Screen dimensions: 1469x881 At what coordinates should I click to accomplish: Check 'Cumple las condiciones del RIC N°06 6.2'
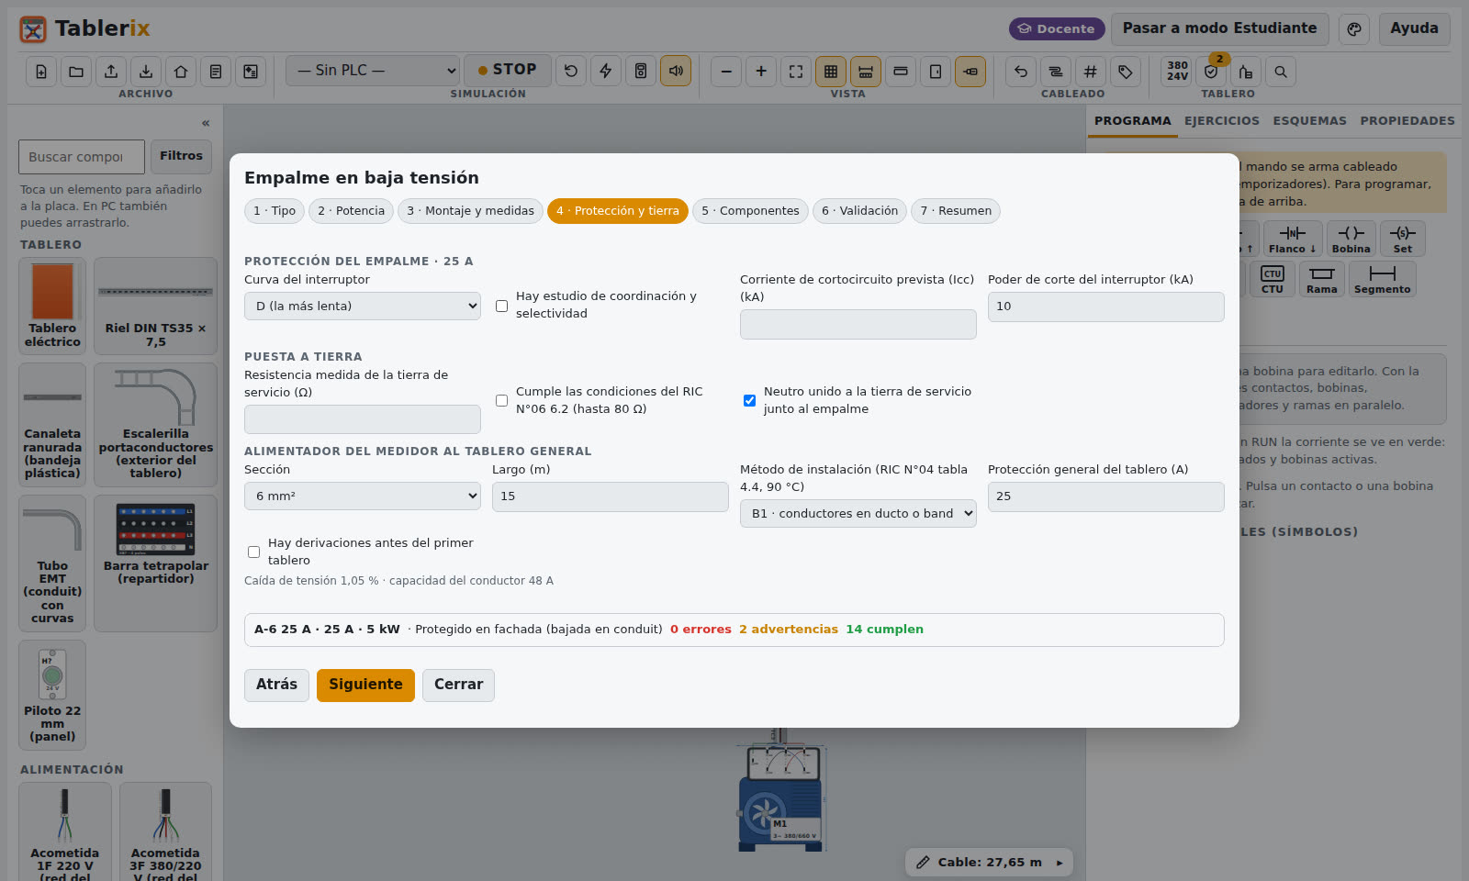501,400
